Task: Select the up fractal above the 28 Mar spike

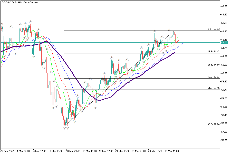Action: [155, 31]
